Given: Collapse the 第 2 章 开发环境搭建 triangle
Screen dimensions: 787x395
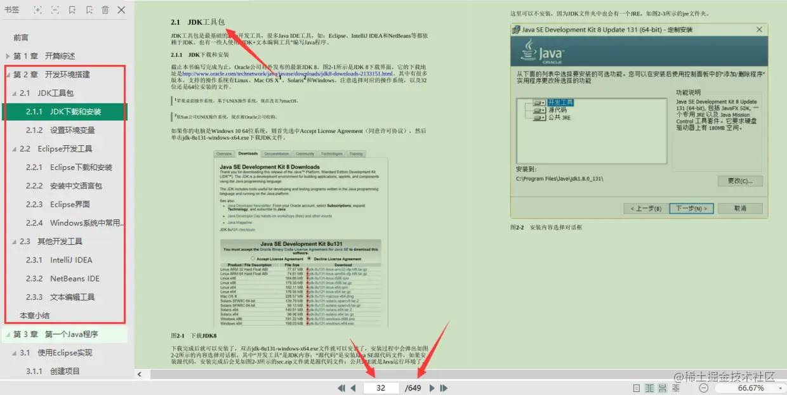Looking at the screenshot, I should (x=8, y=75).
